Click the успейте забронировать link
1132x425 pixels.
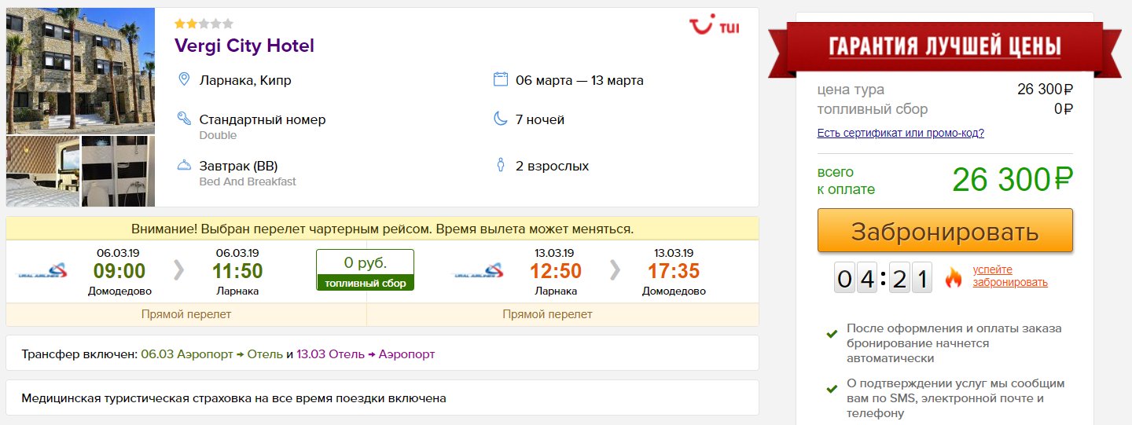pos(1010,277)
